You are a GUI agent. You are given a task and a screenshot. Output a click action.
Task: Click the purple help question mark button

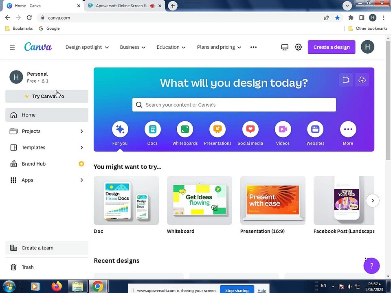371,266
